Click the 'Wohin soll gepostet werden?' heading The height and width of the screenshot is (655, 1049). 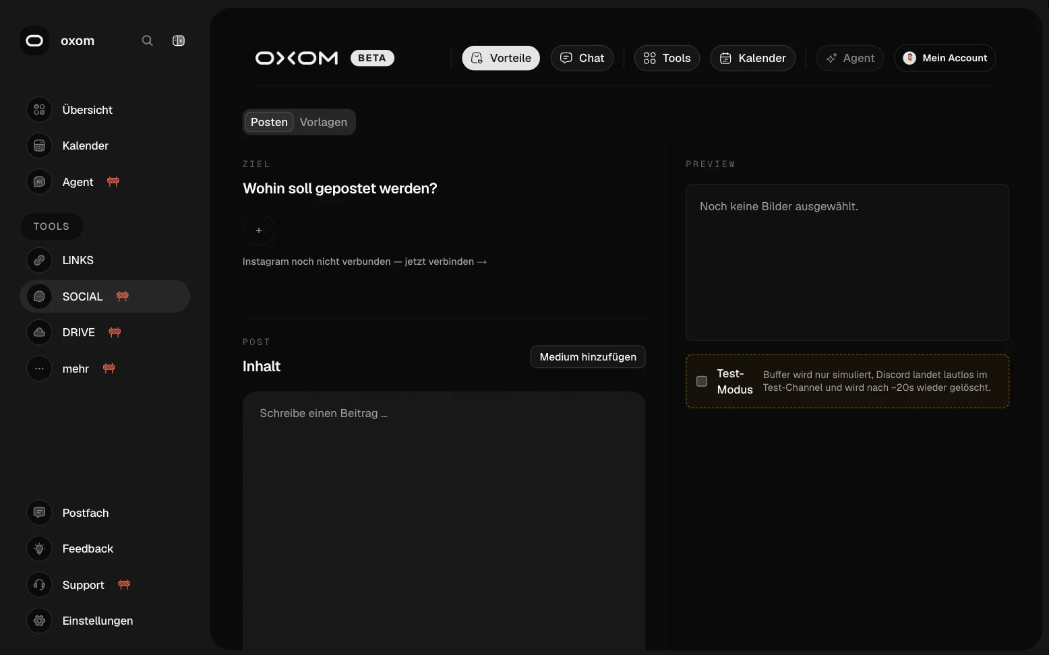[340, 189]
